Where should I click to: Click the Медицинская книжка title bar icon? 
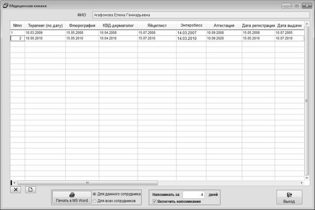coord(4,5)
